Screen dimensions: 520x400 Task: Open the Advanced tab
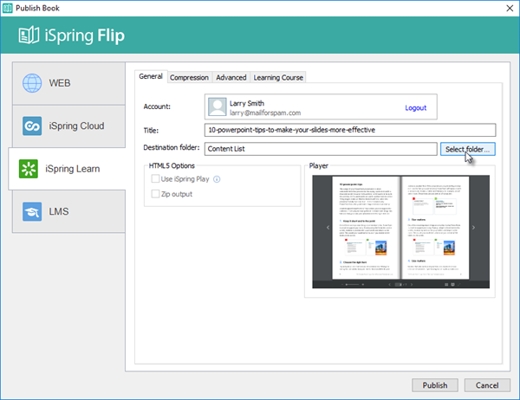pyautogui.click(x=231, y=78)
